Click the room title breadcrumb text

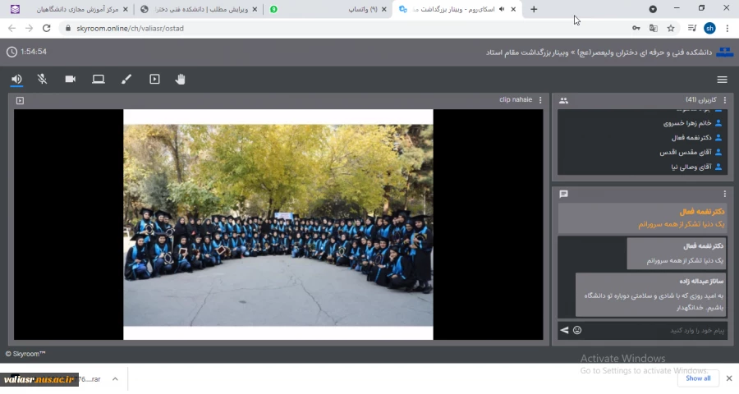coord(599,53)
